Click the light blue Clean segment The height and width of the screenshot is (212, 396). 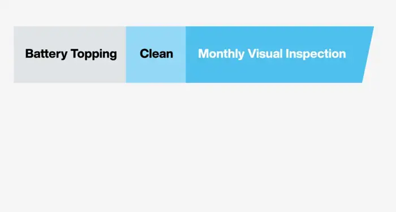[x=156, y=54]
